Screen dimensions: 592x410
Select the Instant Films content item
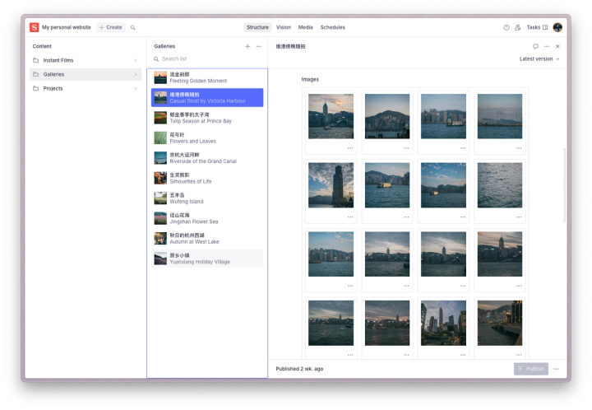click(86, 60)
